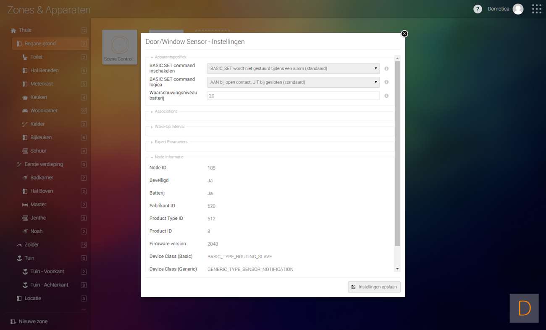Open the BASIC SET command logica dropdown
The height and width of the screenshot is (330, 546).
click(293, 82)
